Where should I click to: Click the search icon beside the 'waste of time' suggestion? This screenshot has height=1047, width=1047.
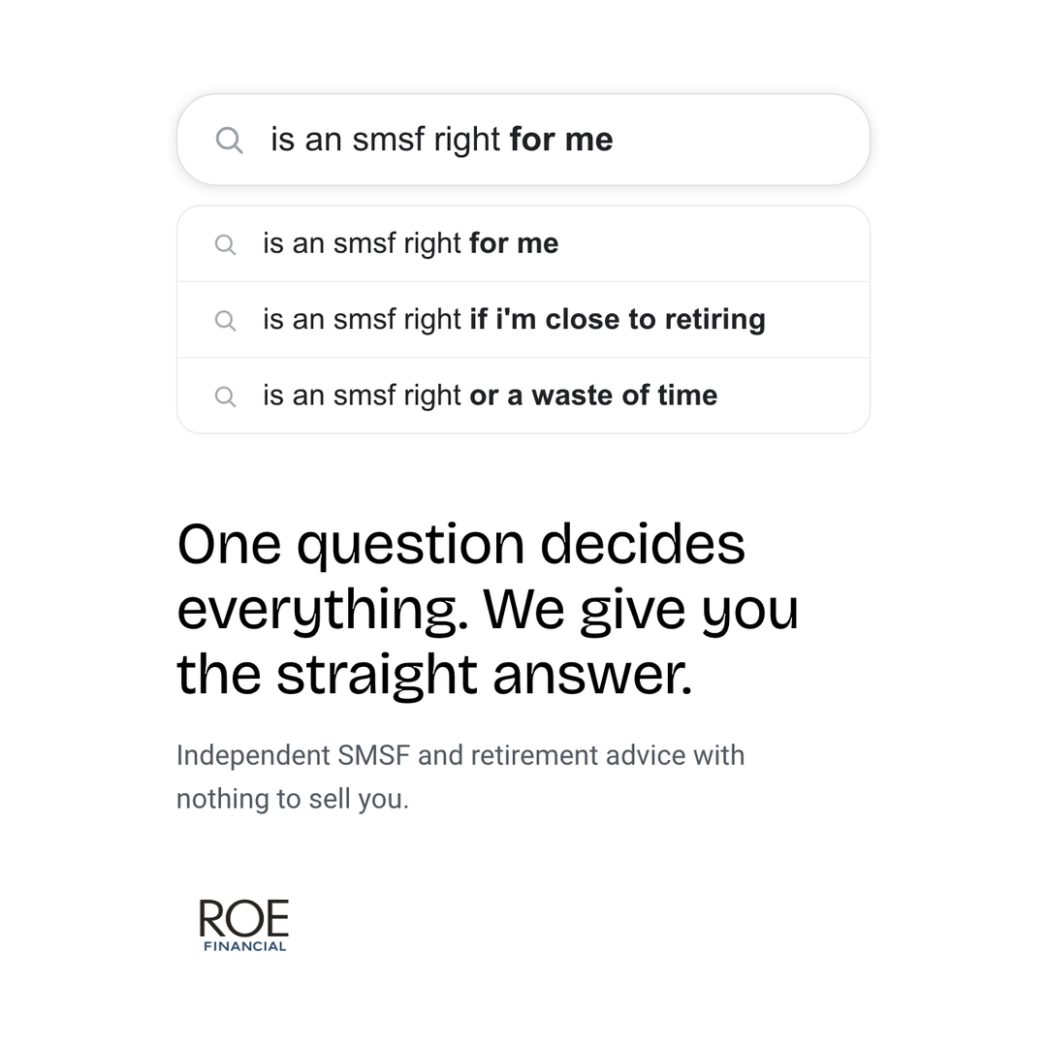pos(225,397)
